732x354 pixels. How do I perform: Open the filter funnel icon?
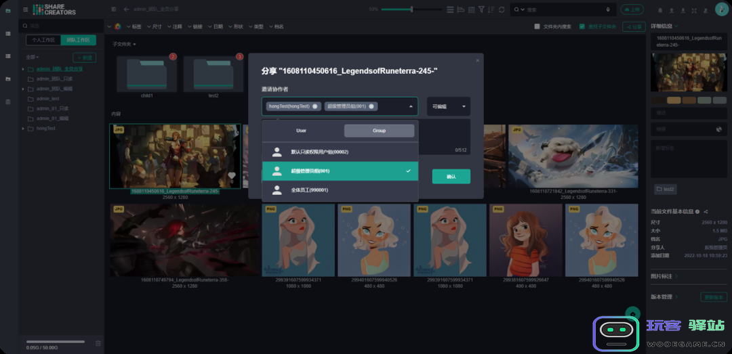click(481, 9)
